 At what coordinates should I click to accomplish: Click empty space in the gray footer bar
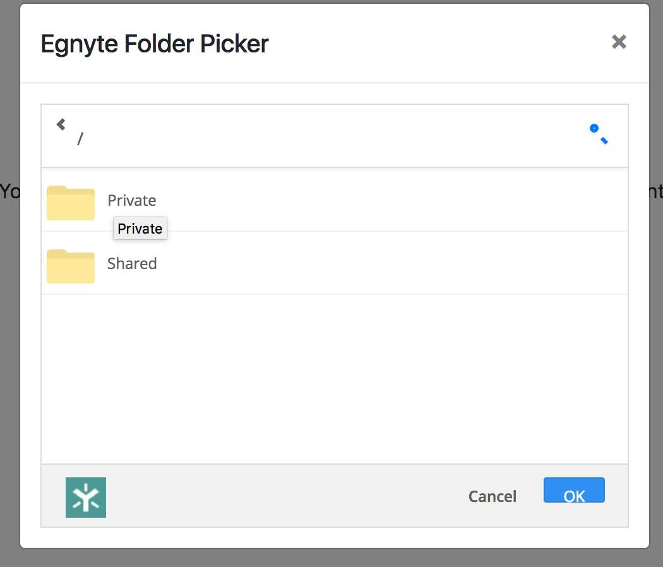tap(284, 496)
